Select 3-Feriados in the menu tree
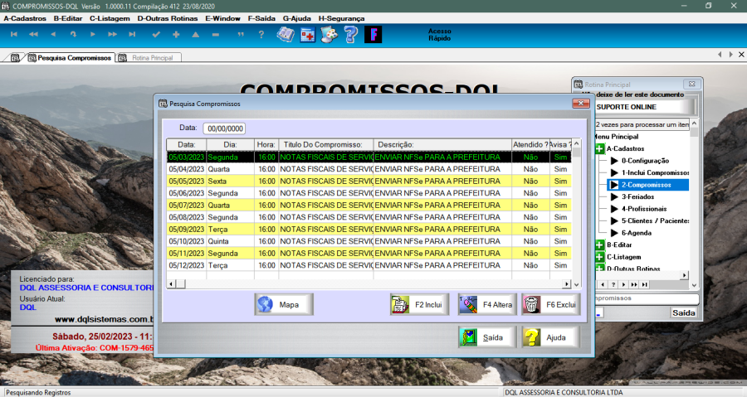The height and width of the screenshot is (397, 747). (638, 197)
